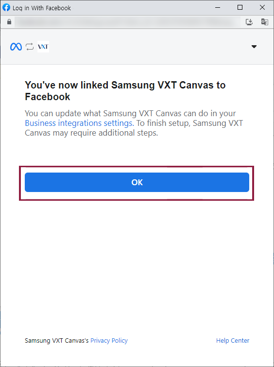This screenshot has height=367, width=274.
Task: Focus the blurred URL address bar
Action: [127, 22]
